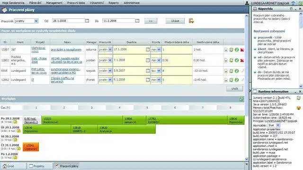Click the green checkmark in row 12802

tap(237, 60)
